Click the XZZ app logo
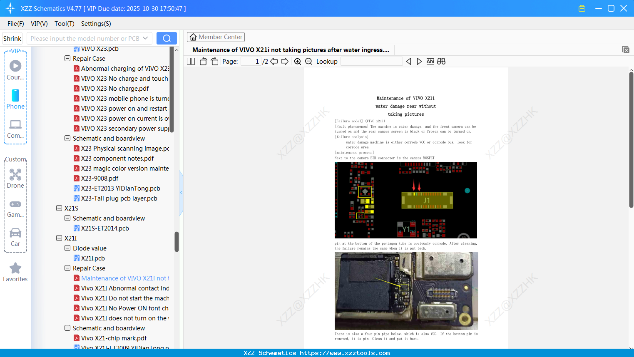The width and height of the screenshot is (634, 357). 10,8
